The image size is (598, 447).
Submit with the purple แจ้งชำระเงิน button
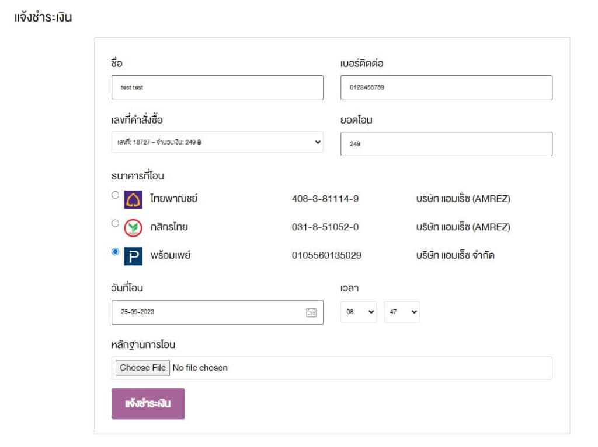[x=148, y=403]
